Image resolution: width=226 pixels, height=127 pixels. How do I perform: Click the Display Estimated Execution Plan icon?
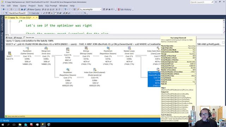[x=47, y=13]
